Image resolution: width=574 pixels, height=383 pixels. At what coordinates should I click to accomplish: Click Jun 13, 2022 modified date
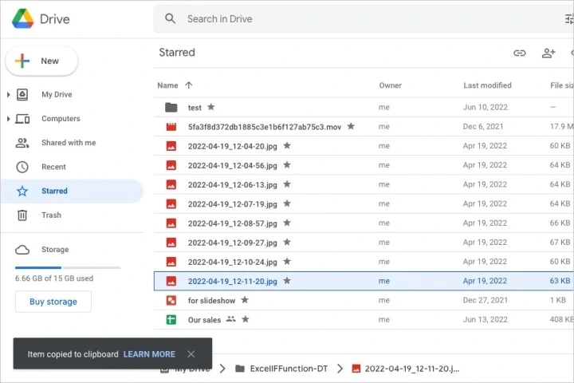tap(486, 320)
